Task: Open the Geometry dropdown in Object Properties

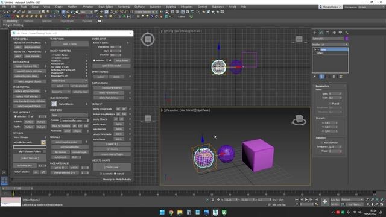Action: (61, 92)
